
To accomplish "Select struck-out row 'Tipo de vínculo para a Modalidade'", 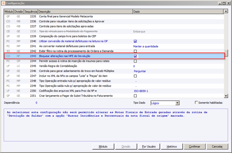I will pyautogui.click(x=114, y=31).
